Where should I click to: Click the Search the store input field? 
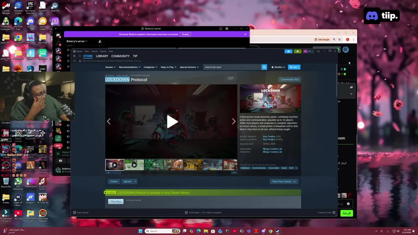coord(232,67)
